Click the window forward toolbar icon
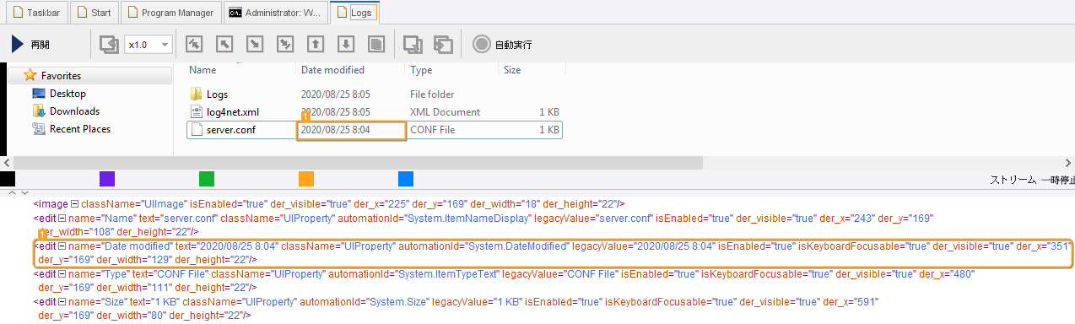The width and height of the screenshot is (1075, 324). pyautogui.click(x=413, y=45)
